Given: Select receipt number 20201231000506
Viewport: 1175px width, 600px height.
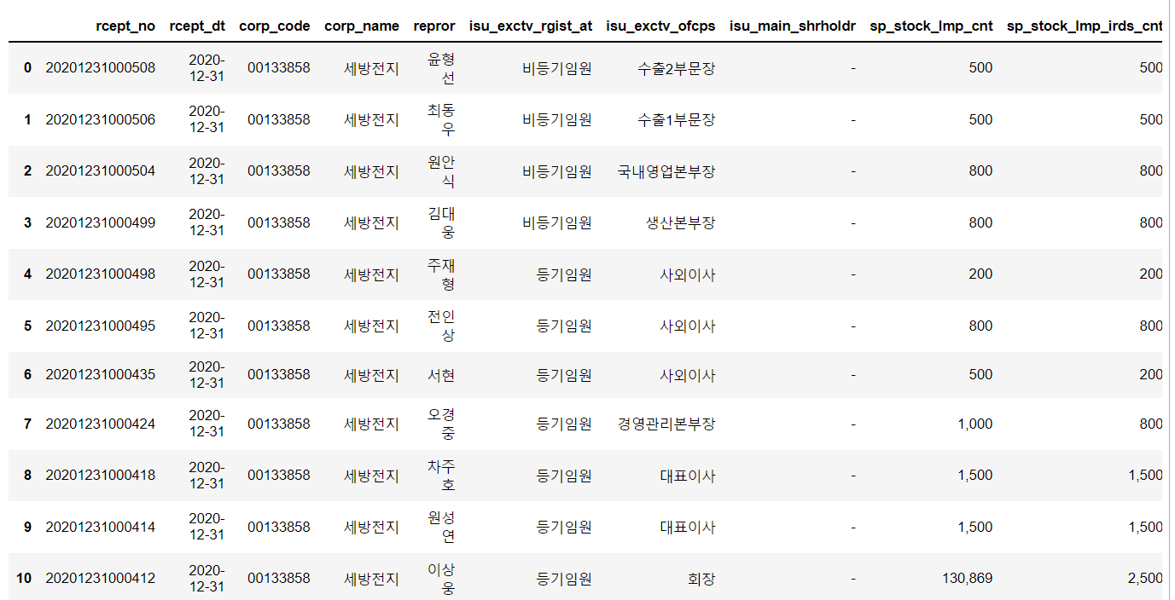Looking at the screenshot, I should [101, 119].
